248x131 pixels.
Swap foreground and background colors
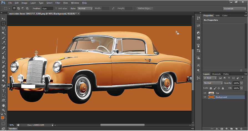pos(5,114)
